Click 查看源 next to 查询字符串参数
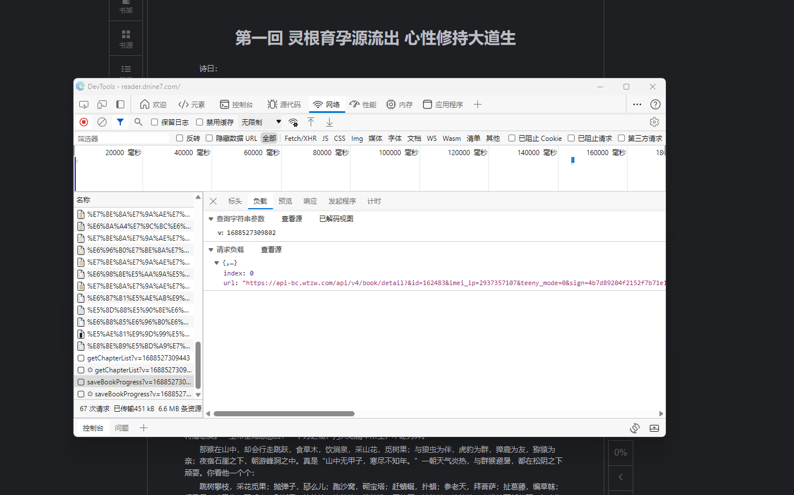794x495 pixels. click(x=291, y=218)
